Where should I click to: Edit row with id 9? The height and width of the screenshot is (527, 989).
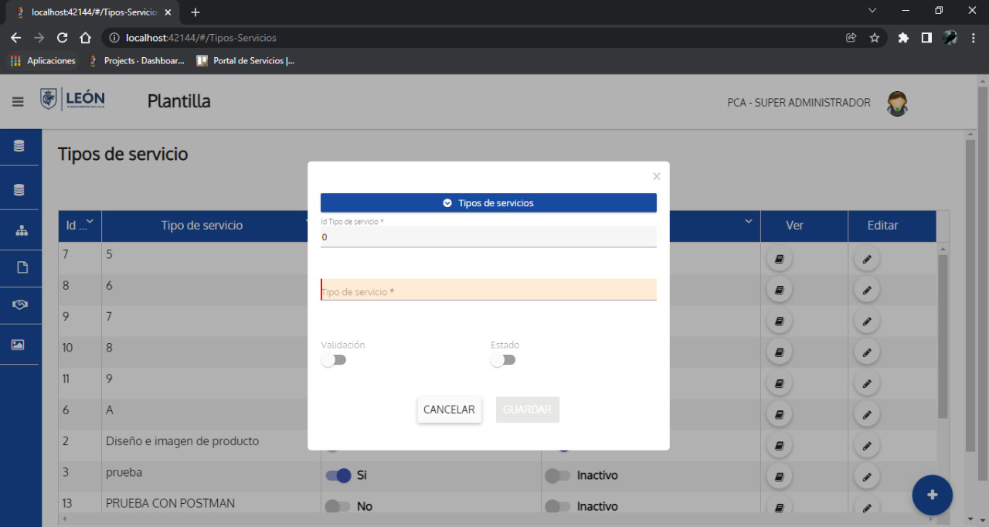(867, 321)
